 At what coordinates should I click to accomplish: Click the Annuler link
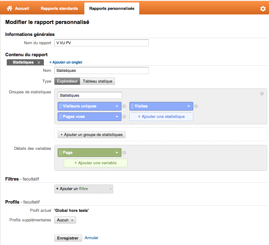(91, 238)
